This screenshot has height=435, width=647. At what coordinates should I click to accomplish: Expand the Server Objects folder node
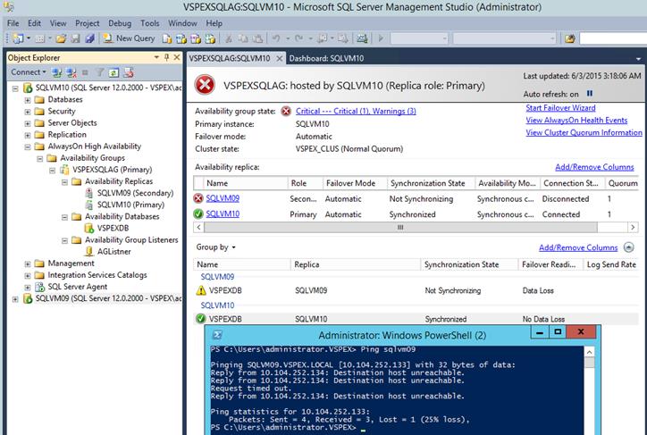click(x=28, y=123)
